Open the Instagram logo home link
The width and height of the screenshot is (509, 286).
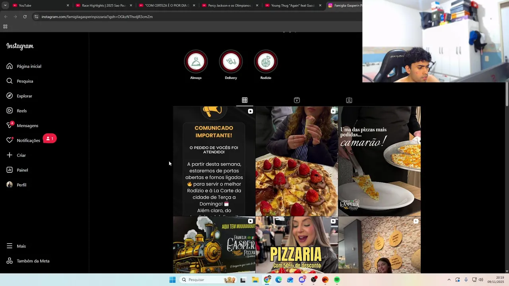(20, 46)
